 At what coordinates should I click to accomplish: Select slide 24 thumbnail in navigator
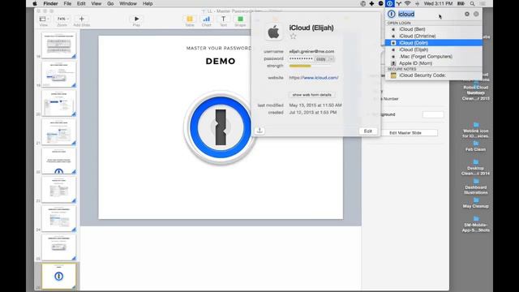point(58,218)
